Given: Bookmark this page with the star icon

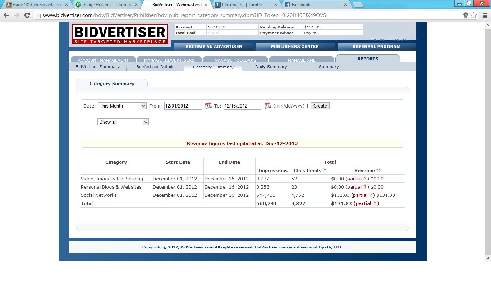Looking at the screenshot, I should click(474, 15).
